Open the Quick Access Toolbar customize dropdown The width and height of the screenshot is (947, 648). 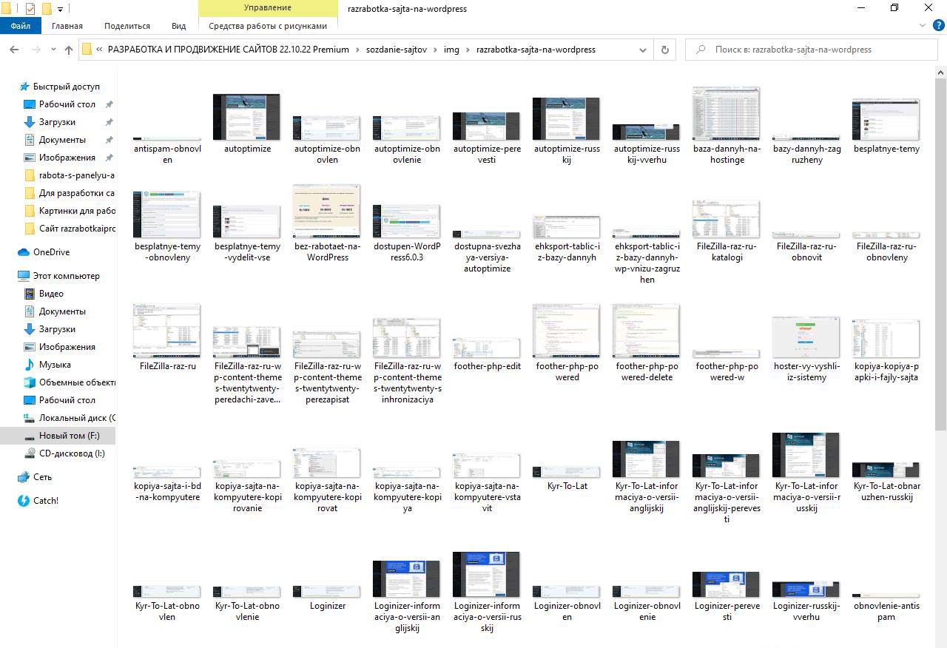pos(60,10)
